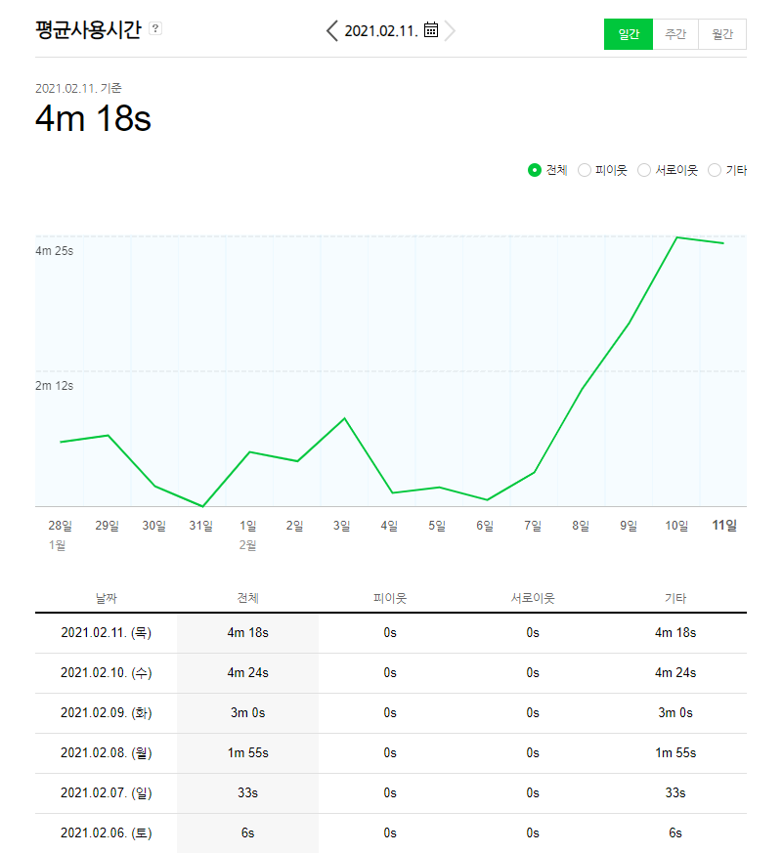Switch to the 월간 monthly tab
Image resolution: width=783 pixels, height=853 pixels.
(x=722, y=34)
